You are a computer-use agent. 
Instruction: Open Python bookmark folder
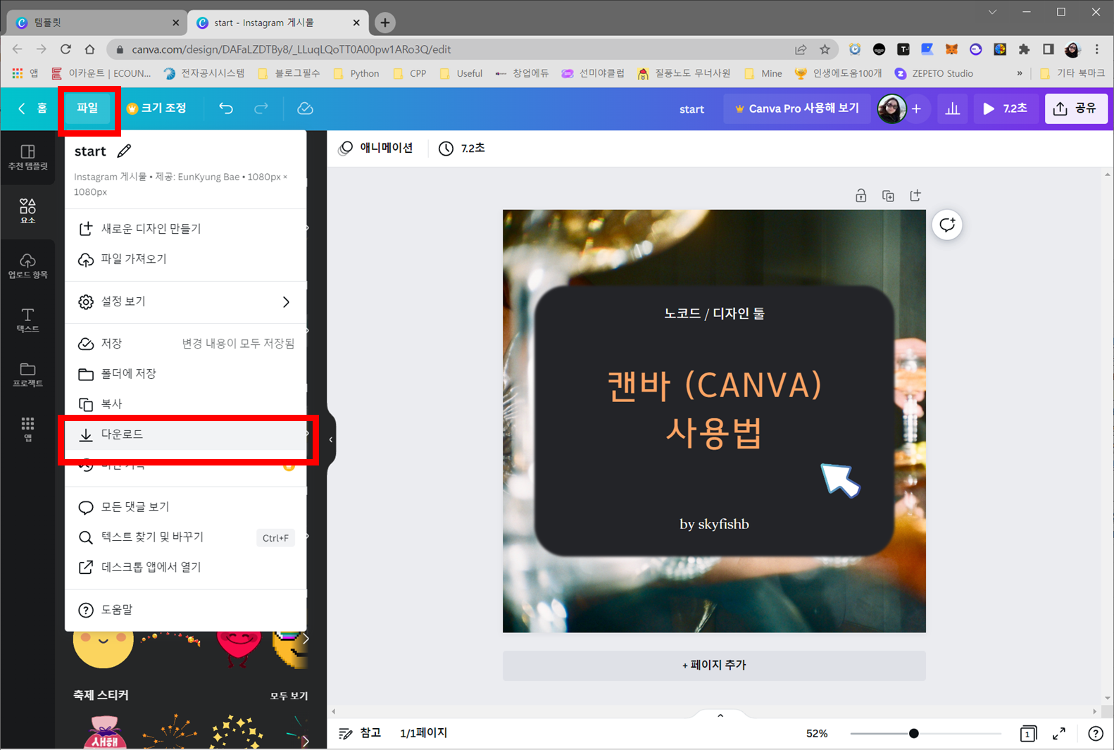point(356,73)
